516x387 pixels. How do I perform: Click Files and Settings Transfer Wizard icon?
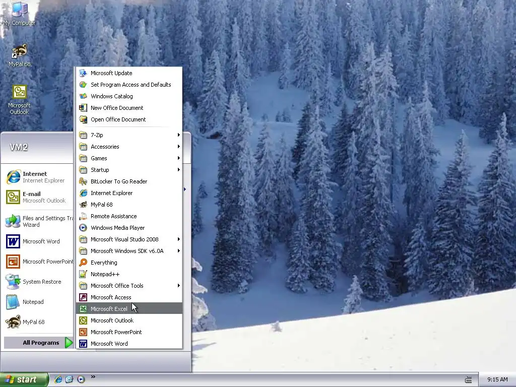pos(13,221)
